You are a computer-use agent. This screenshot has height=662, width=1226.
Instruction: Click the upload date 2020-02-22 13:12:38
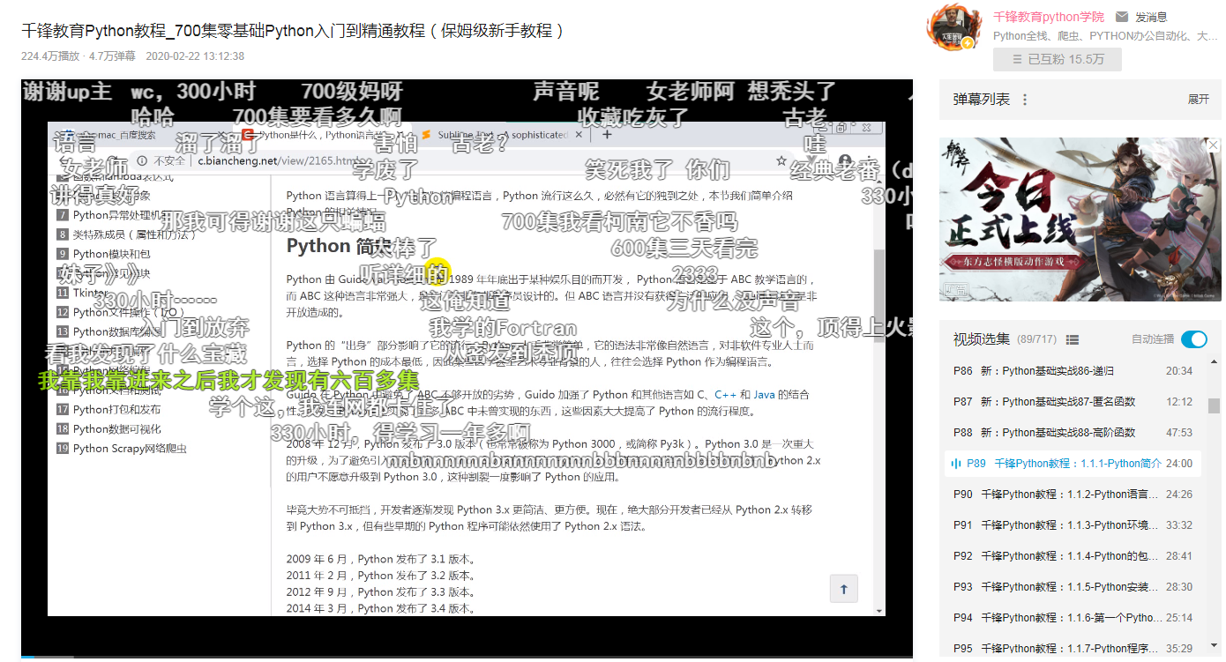(x=195, y=56)
